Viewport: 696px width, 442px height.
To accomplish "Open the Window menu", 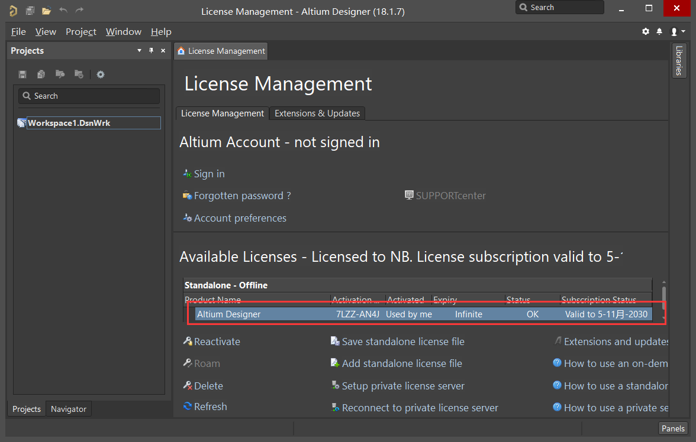I will click(x=123, y=32).
